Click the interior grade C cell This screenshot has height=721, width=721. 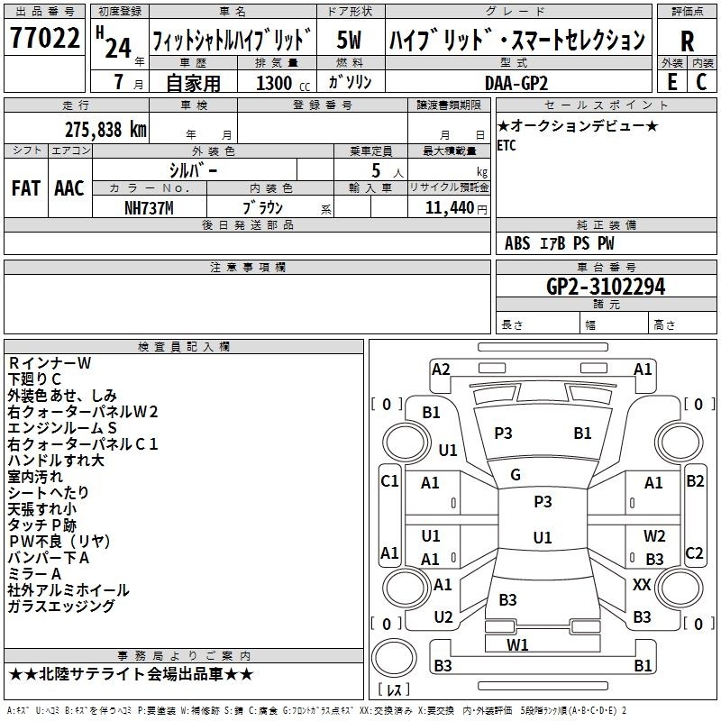pos(702,80)
